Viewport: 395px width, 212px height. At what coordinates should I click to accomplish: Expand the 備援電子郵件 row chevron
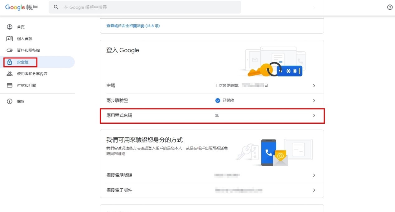(x=314, y=190)
